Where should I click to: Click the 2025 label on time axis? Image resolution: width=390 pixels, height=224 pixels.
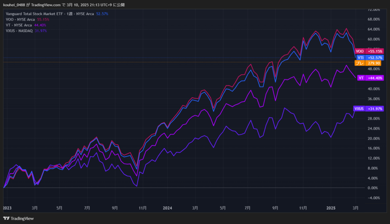click(x=331, y=208)
